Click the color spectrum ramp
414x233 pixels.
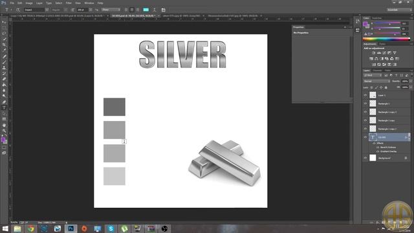coord(386,39)
